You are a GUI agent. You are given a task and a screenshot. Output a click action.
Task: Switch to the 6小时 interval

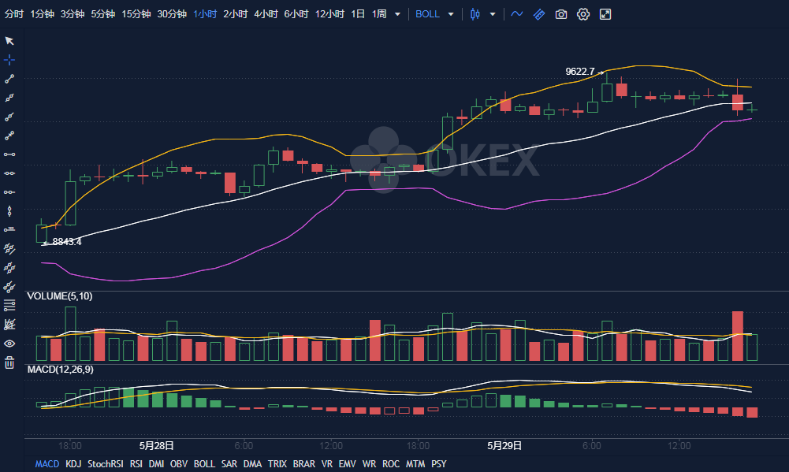296,14
